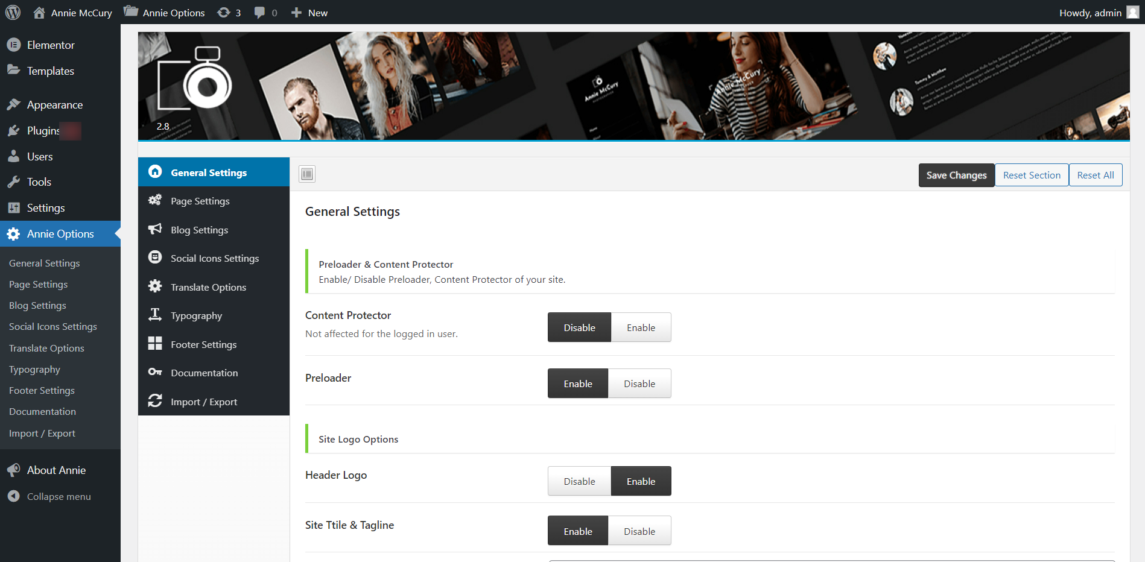Disable Site Title & Tagline
The image size is (1145, 562).
[639, 531]
